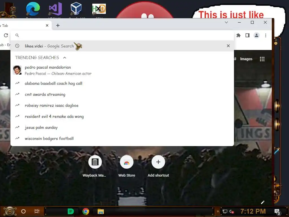The image size is (289, 217).
Task: Open green notes app on taskbar
Action: pos(71,211)
